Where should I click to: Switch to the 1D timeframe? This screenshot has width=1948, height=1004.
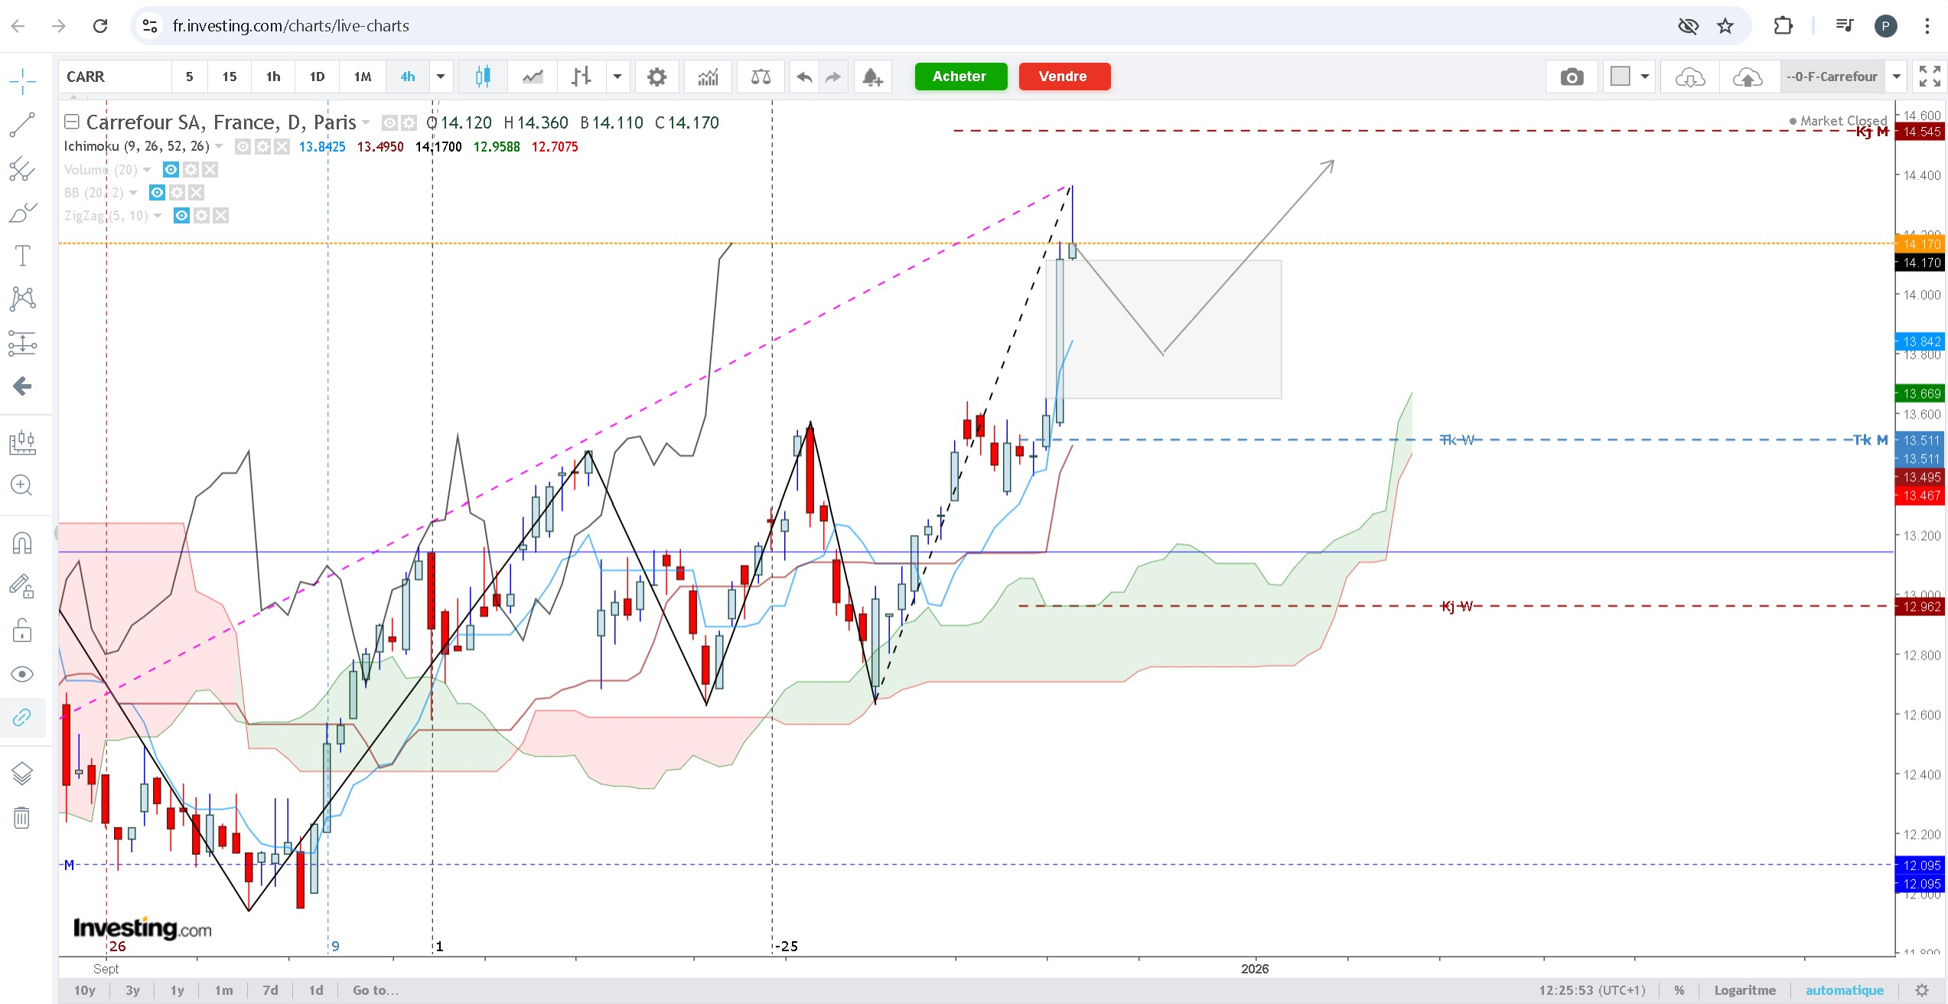click(x=317, y=77)
